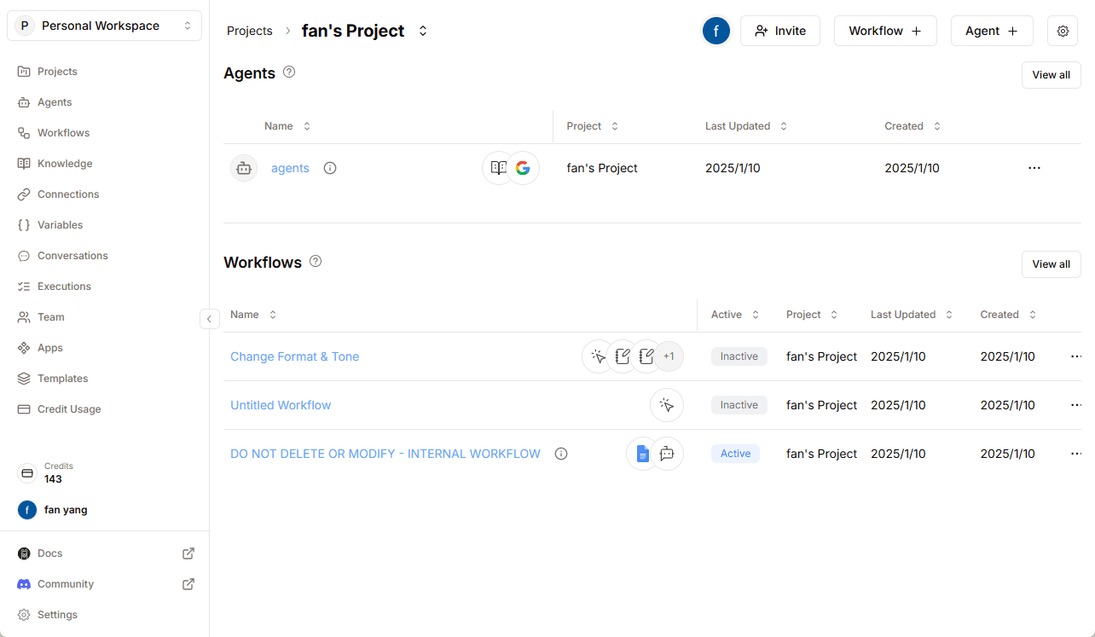Click the knowledge book icon in agents row
Image resolution: width=1095 pixels, height=637 pixels.
coord(499,168)
